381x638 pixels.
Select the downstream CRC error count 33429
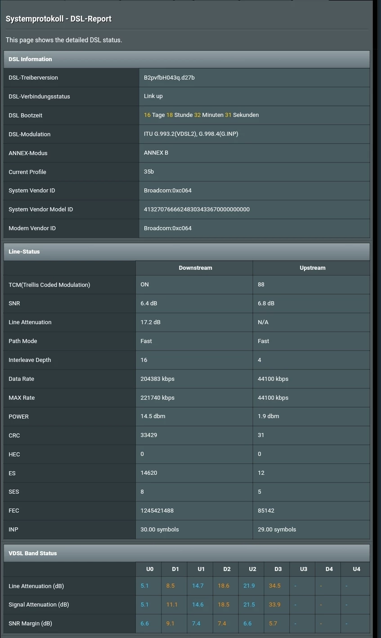click(x=148, y=435)
